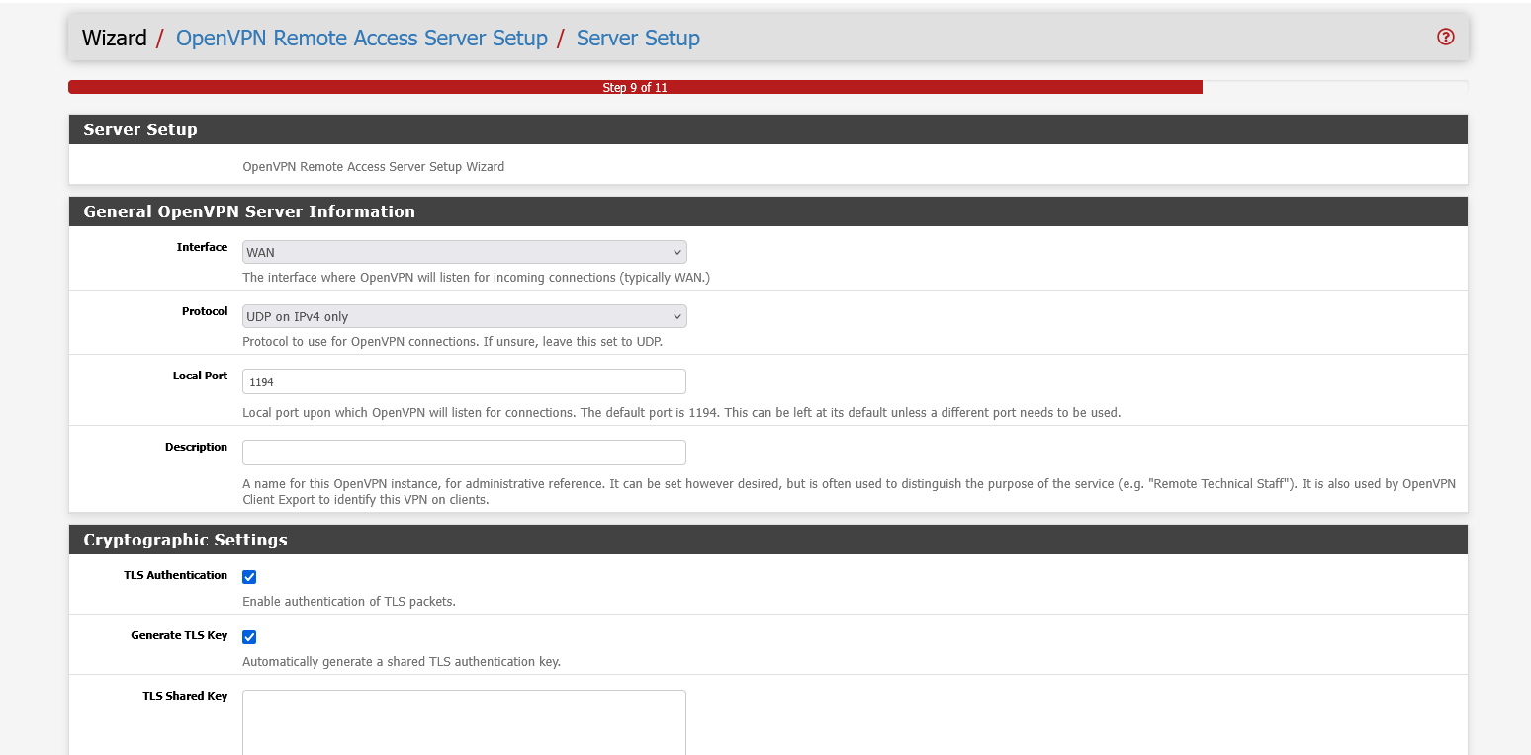
Task: Click the TLS Authentication label
Action: point(175,575)
